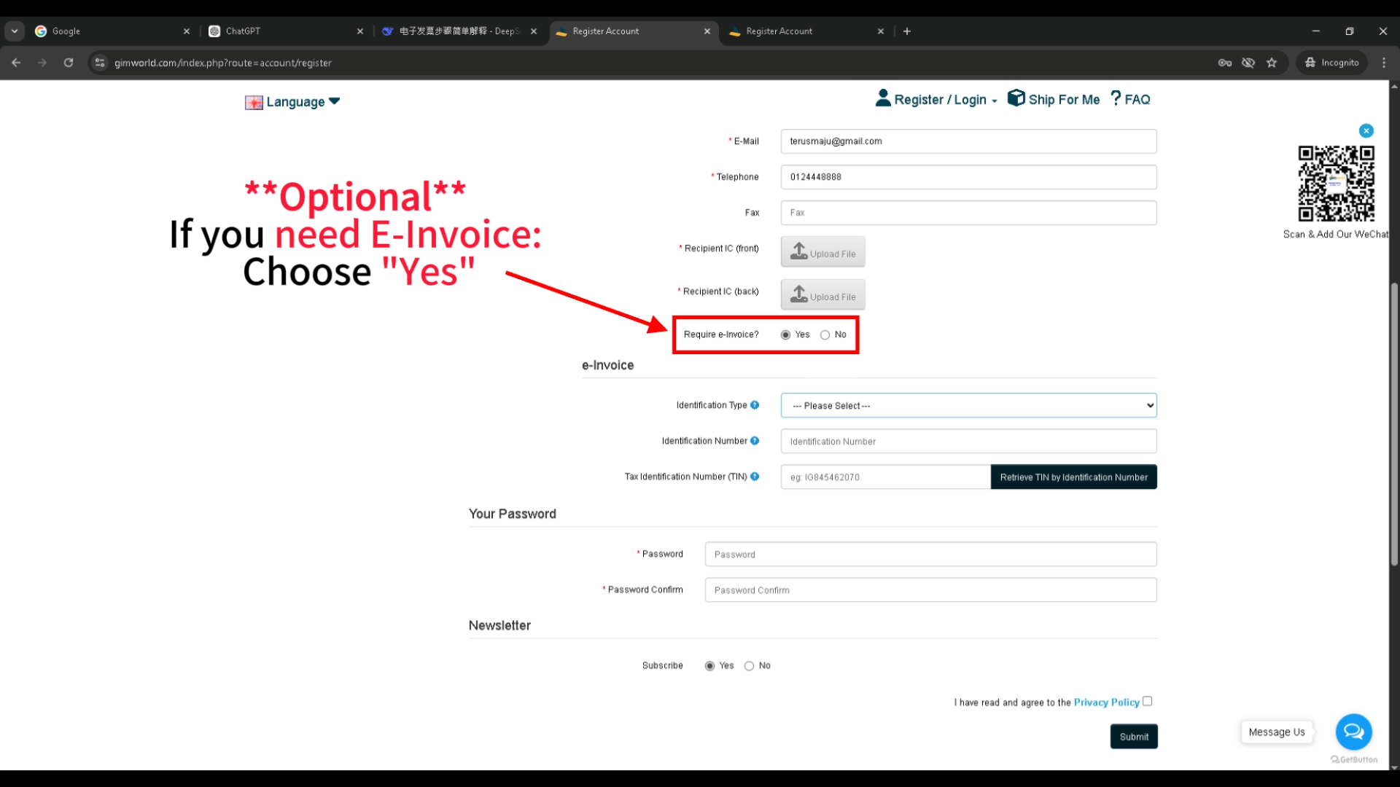1400x787 pixels.
Task: Bookmark this page with star icon
Action: pos(1272,63)
